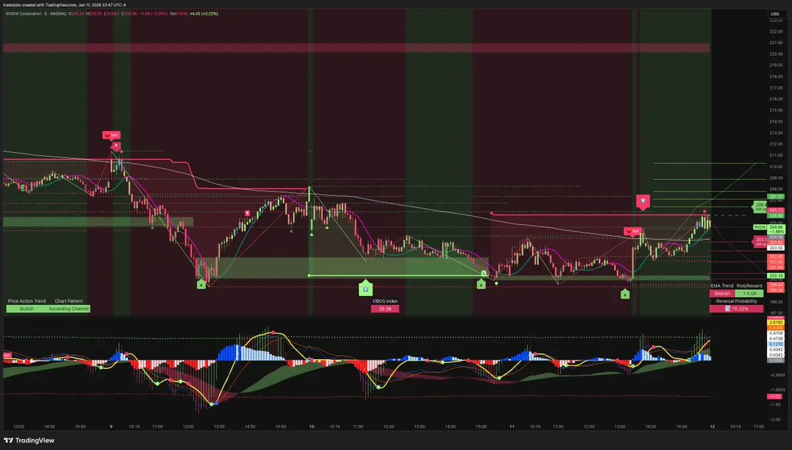Viewport: 792px width, 450px height.
Task: Click the 199.34 red price label
Action: pyautogui.click(x=776, y=290)
